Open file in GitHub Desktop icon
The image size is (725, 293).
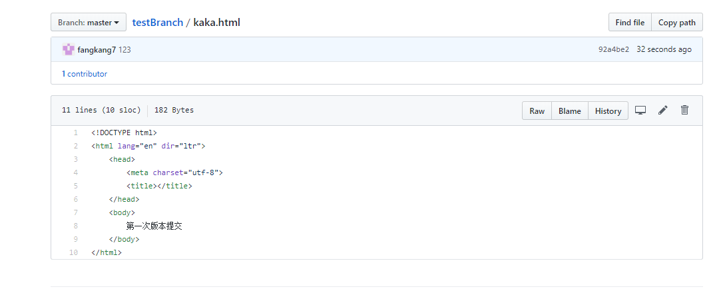click(640, 110)
